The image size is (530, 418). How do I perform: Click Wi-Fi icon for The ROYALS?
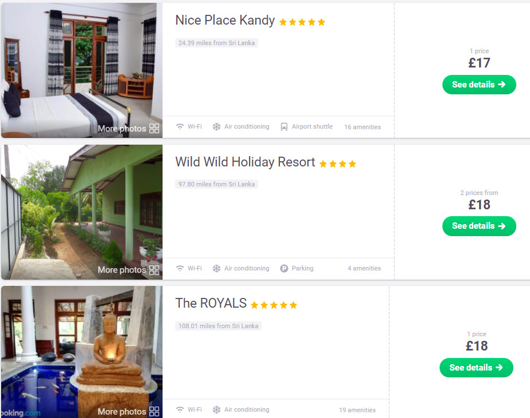click(x=180, y=409)
